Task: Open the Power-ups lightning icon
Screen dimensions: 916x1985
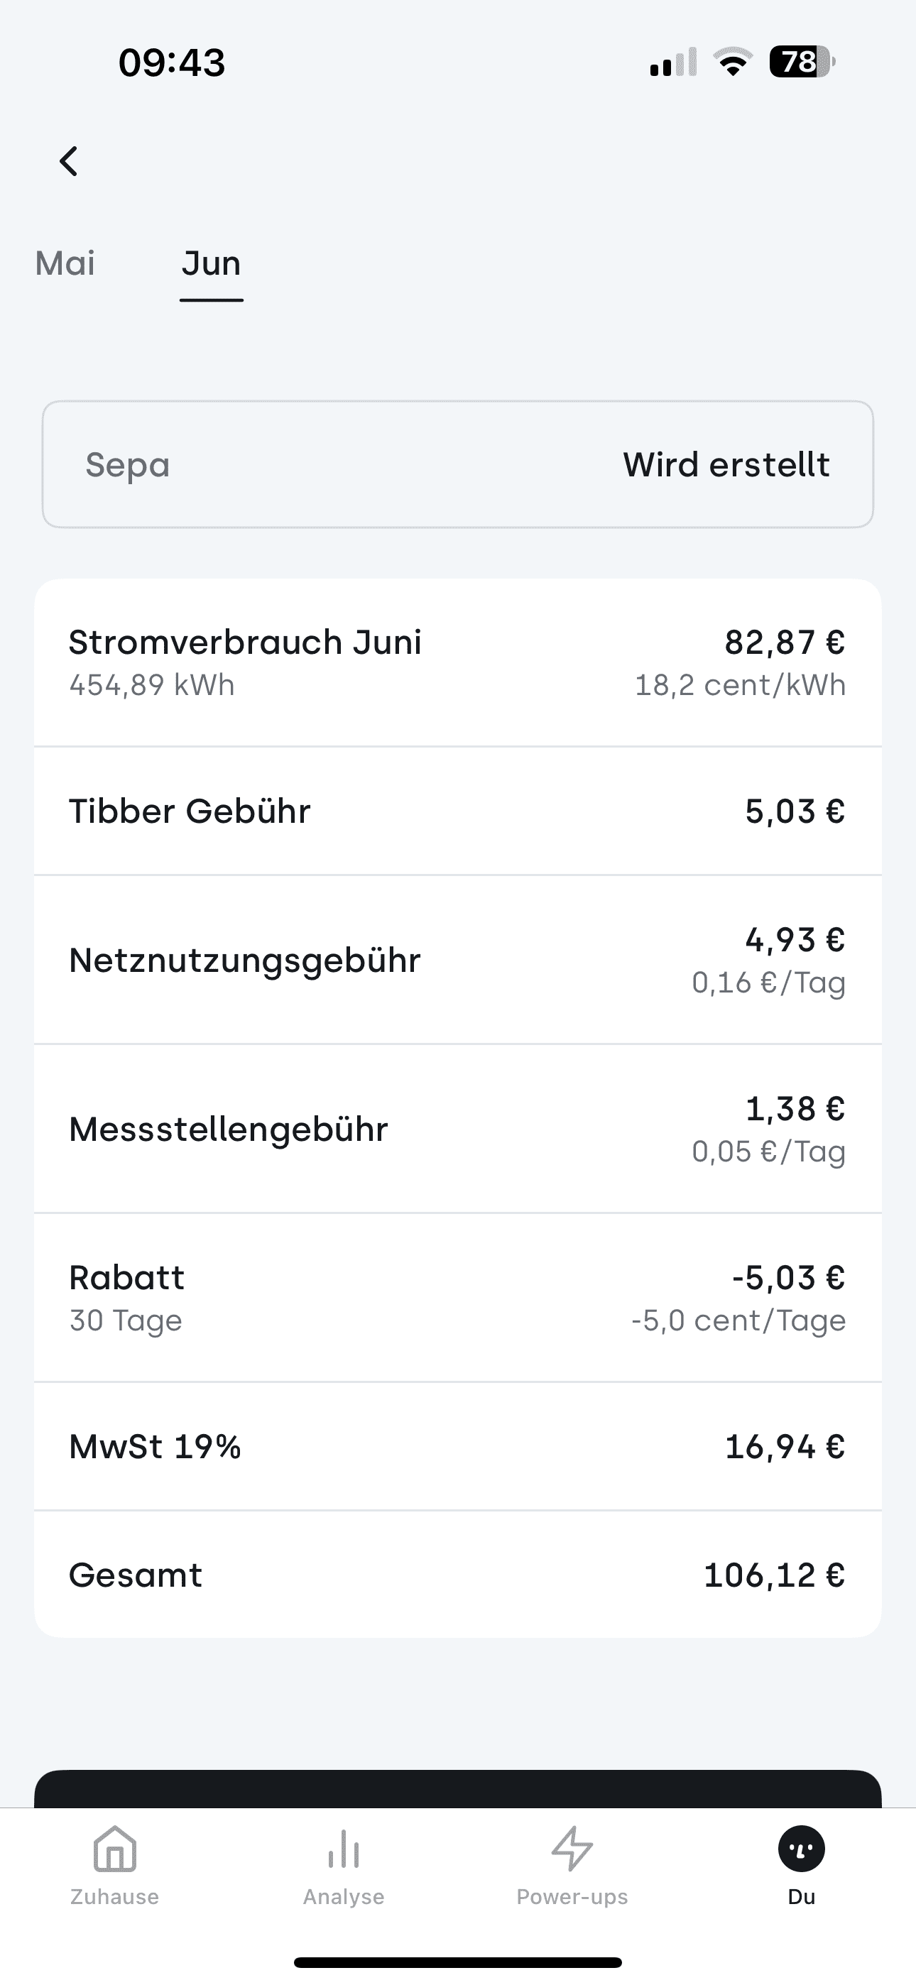Action: pos(572,1849)
